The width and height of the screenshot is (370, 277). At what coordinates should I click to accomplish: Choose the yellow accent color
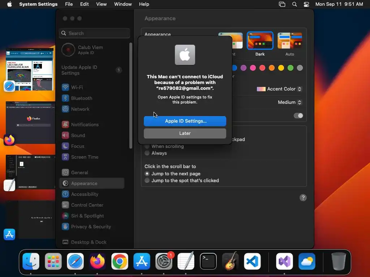pyautogui.click(x=281, y=68)
